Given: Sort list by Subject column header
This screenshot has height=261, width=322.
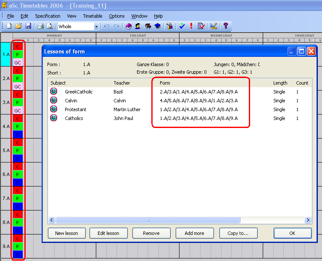Looking at the screenshot, I should [58, 83].
